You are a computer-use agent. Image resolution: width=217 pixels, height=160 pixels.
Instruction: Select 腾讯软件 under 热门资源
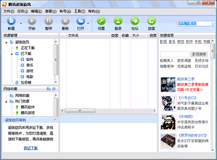click(x=28, y=107)
